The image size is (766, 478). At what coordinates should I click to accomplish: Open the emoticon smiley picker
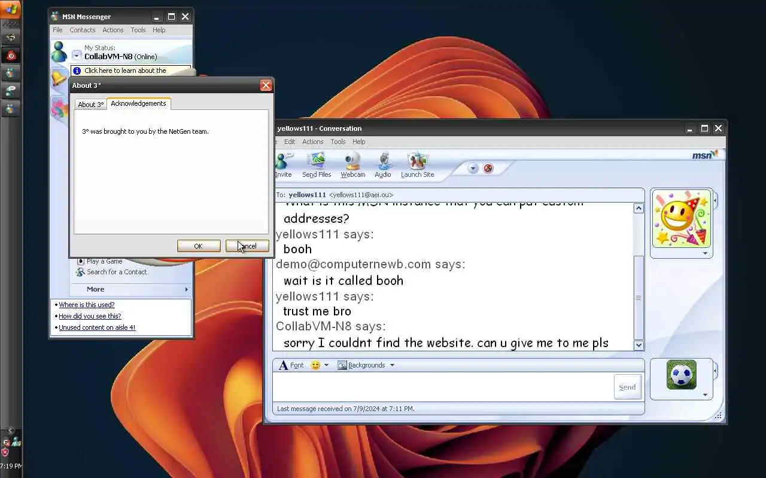315,365
